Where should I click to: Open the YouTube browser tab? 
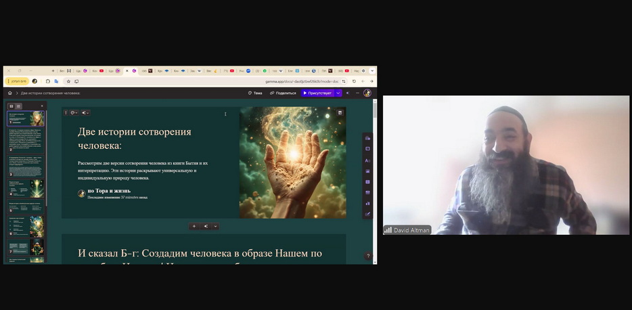[x=232, y=70]
